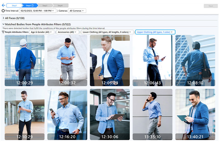Choose the thumbnail timestamped 13:40:21

[x=195, y=114]
